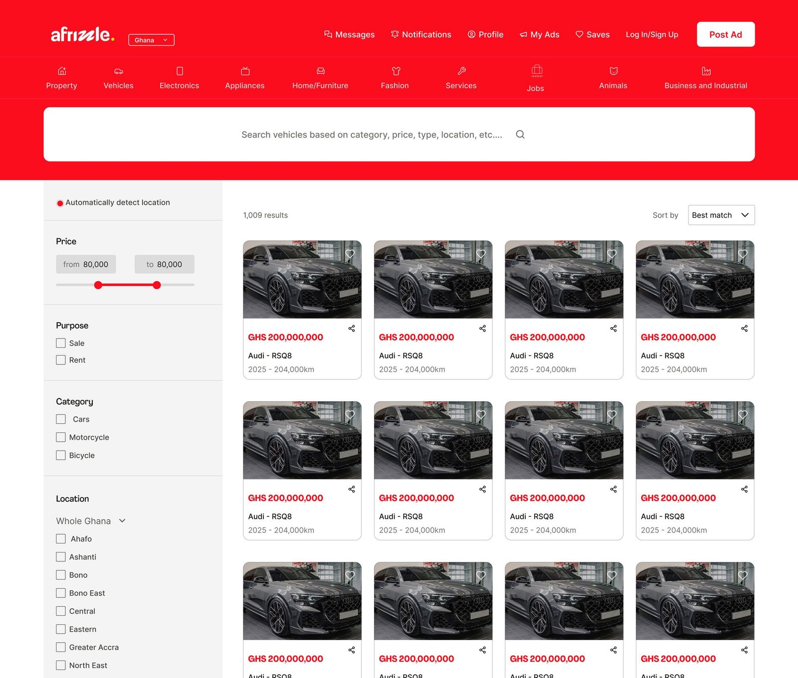Share the first listing in second row
Viewport: 798px width, 678px height.
pyautogui.click(x=352, y=489)
